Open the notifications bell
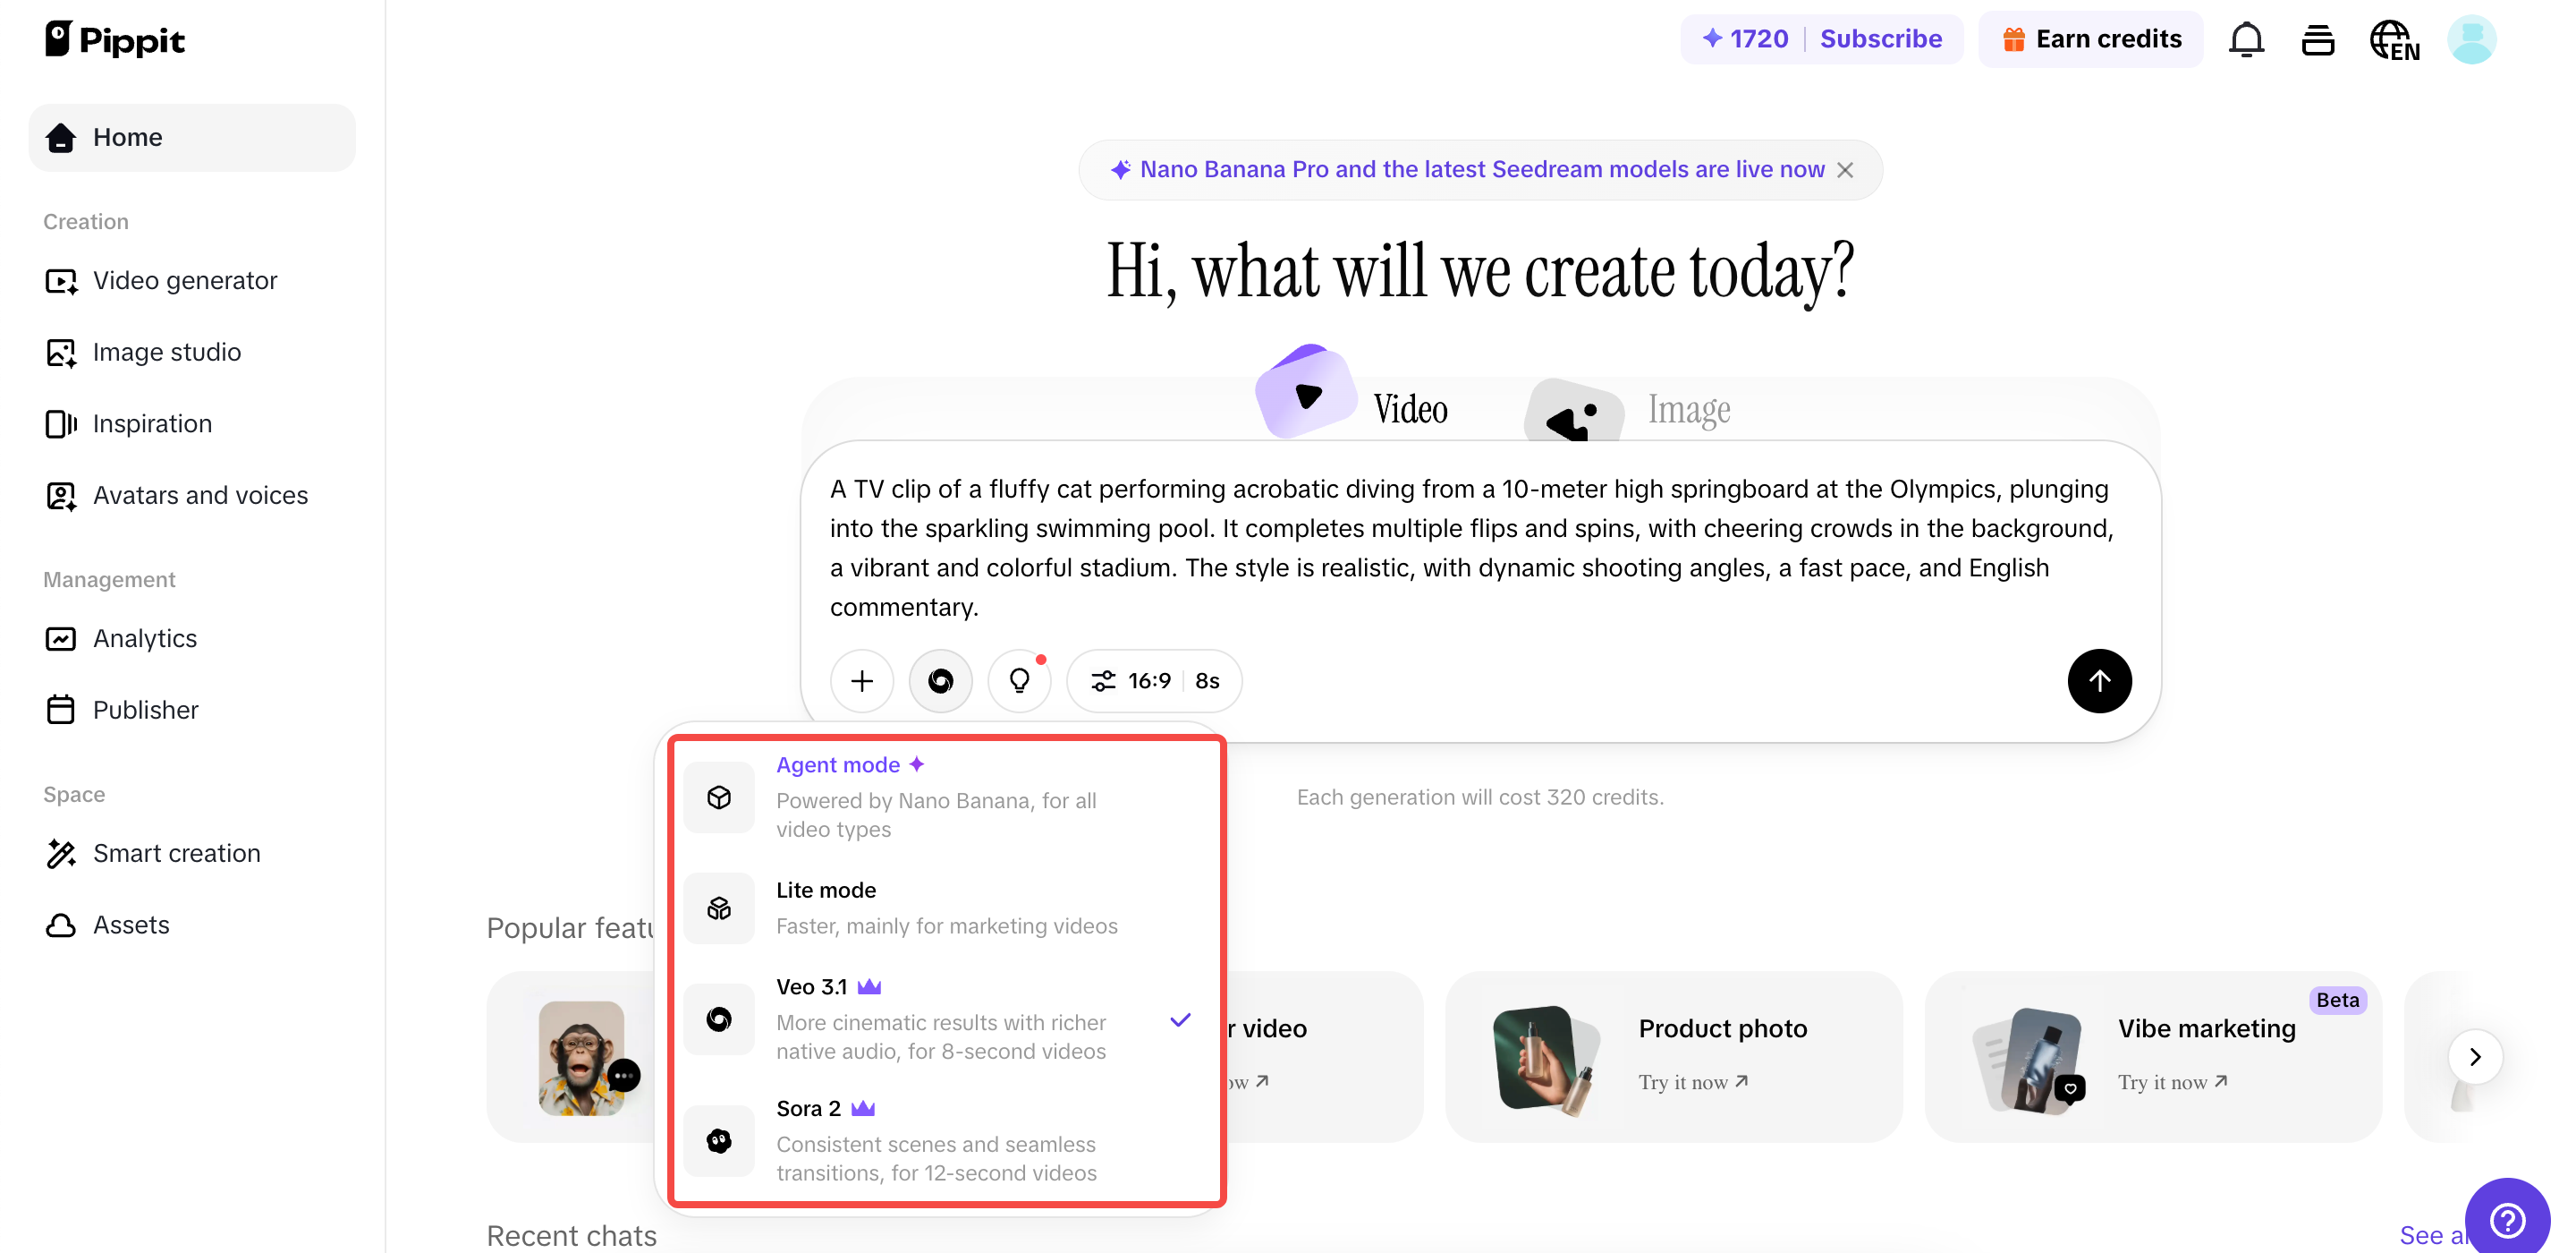2576x1253 pixels. click(x=2246, y=39)
